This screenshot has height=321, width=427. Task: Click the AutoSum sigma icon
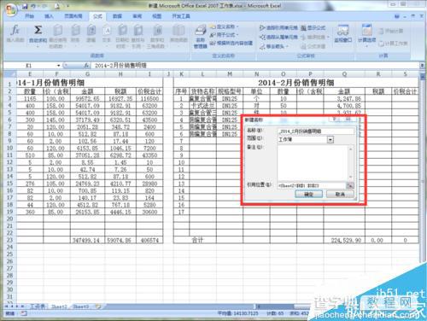tap(38, 30)
